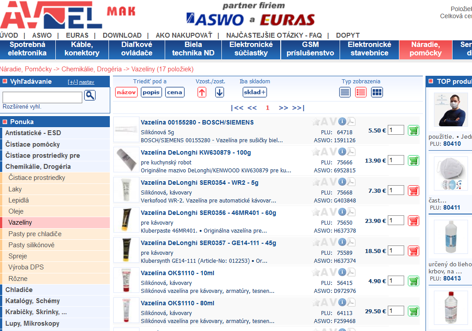472x331 pixels.
Task: Add Vazelína BOSCH/SIEMENS to cart
Action: click(414, 130)
